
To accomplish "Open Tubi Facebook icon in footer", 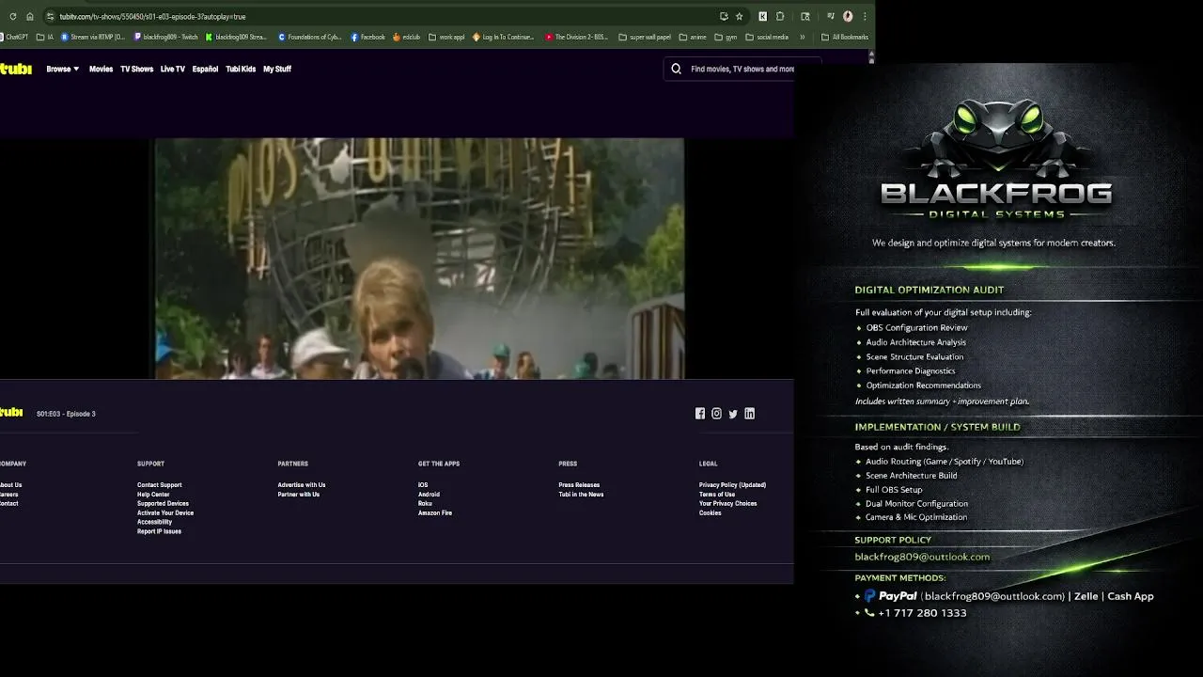I will pyautogui.click(x=699, y=414).
